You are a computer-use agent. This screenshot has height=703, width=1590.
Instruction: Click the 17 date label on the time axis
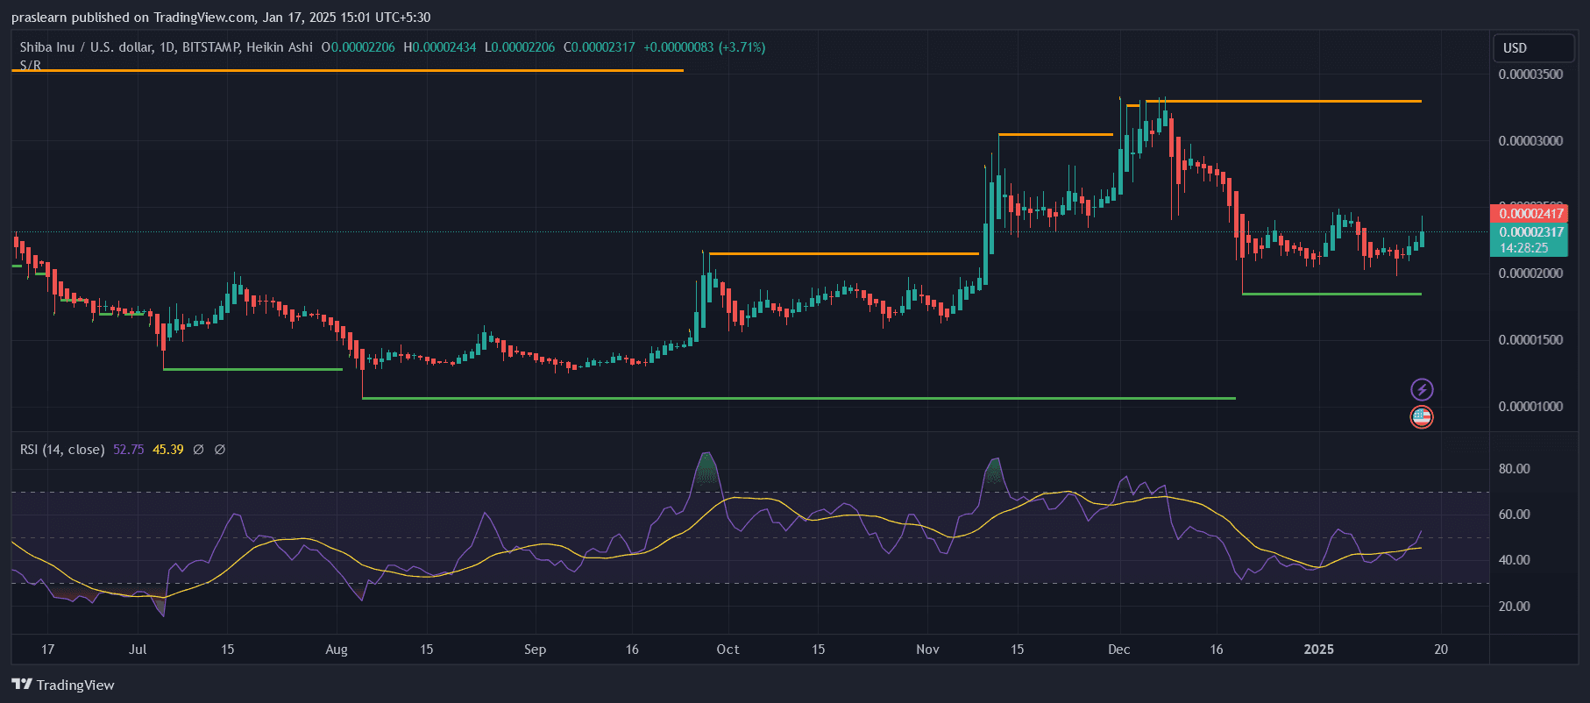point(48,650)
